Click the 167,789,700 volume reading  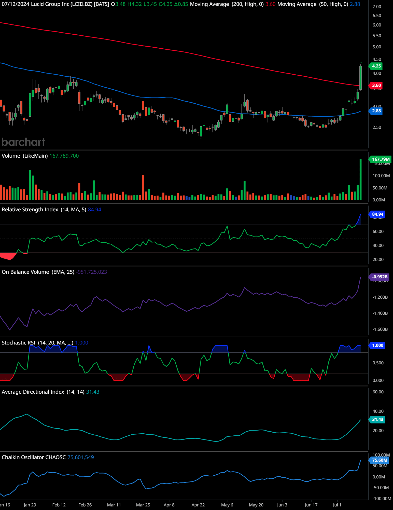[x=64, y=156]
